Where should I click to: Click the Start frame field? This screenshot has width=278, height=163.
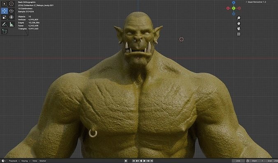point(257,161)
